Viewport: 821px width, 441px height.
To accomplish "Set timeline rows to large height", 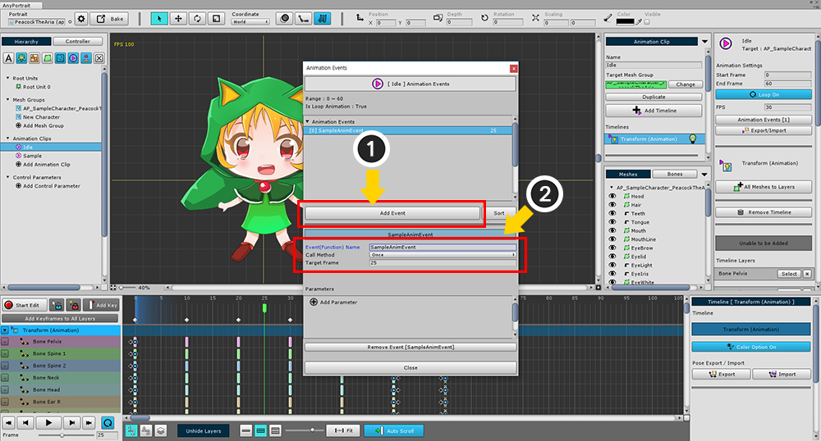I will 275,430.
